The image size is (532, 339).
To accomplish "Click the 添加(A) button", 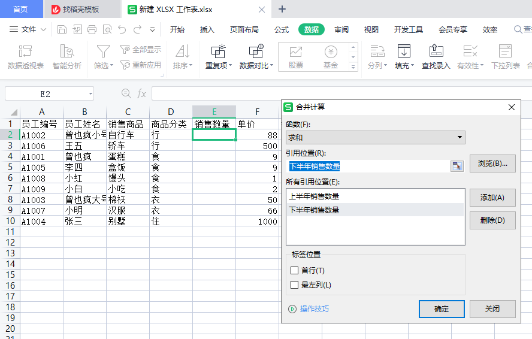I will coord(492,198).
